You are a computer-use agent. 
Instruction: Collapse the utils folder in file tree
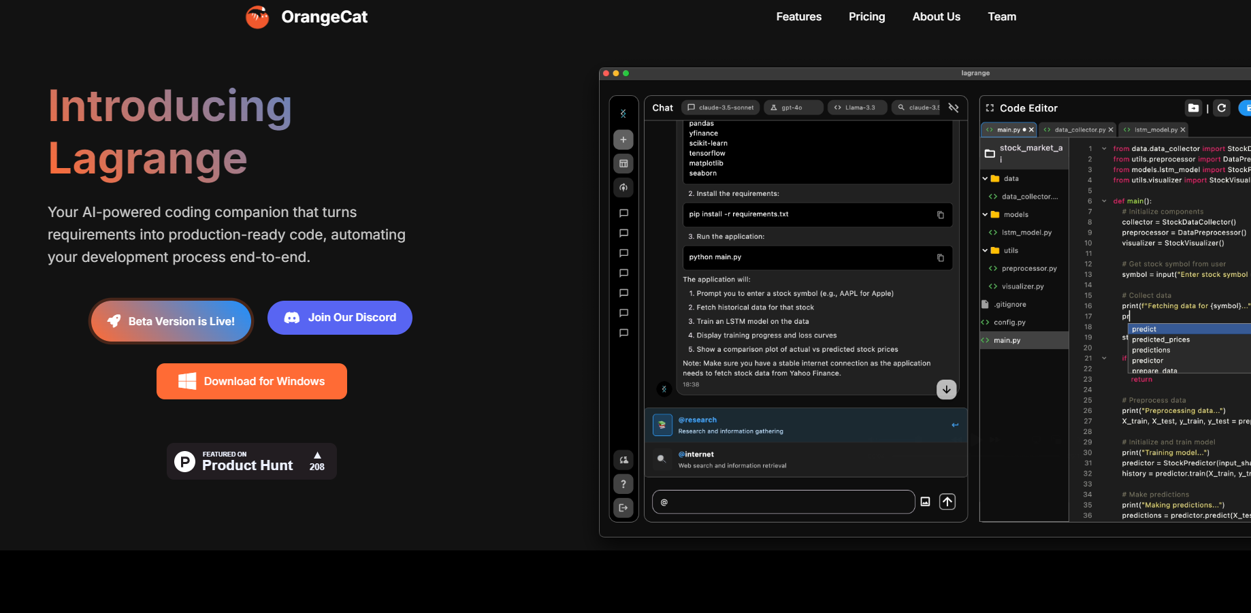point(985,251)
